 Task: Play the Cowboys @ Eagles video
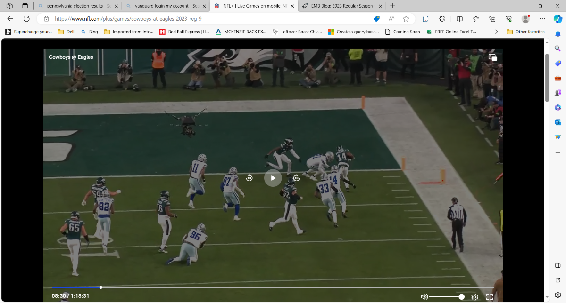pyautogui.click(x=273, y=178)
